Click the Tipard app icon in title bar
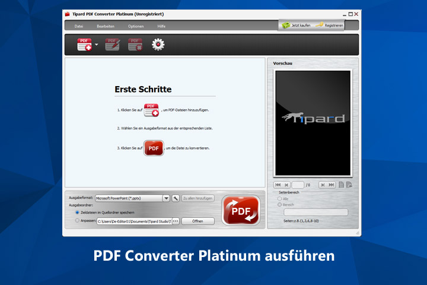Viewport: 427px width, 285px height. 67,14
